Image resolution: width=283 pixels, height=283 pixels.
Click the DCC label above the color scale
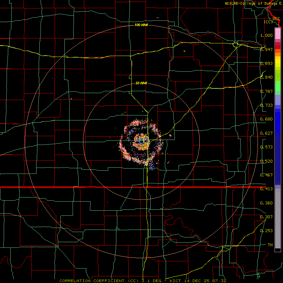coord(276,19)
